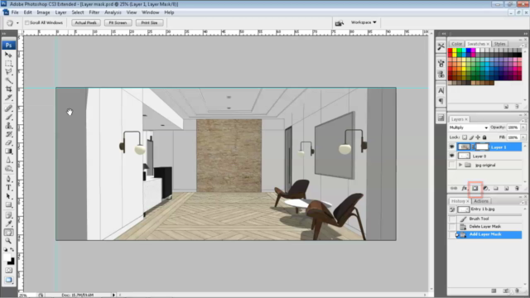The width and height of the screenshot is (530, 298).
Task: Select the Healing Brush tool
Action: [8, 108]
